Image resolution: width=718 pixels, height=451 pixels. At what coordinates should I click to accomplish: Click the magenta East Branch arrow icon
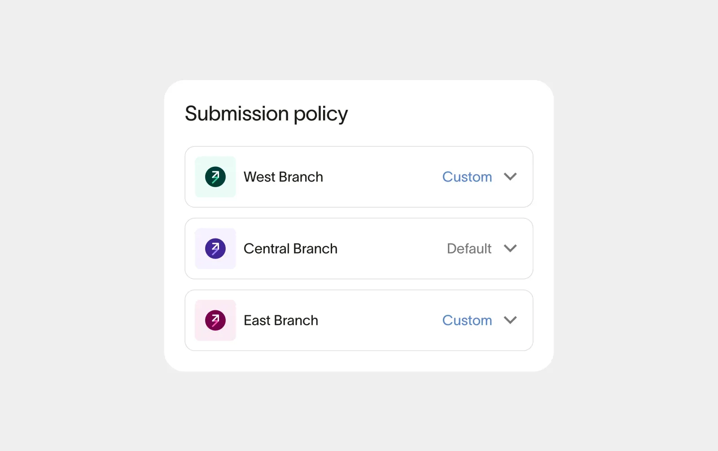pos(215,320)
